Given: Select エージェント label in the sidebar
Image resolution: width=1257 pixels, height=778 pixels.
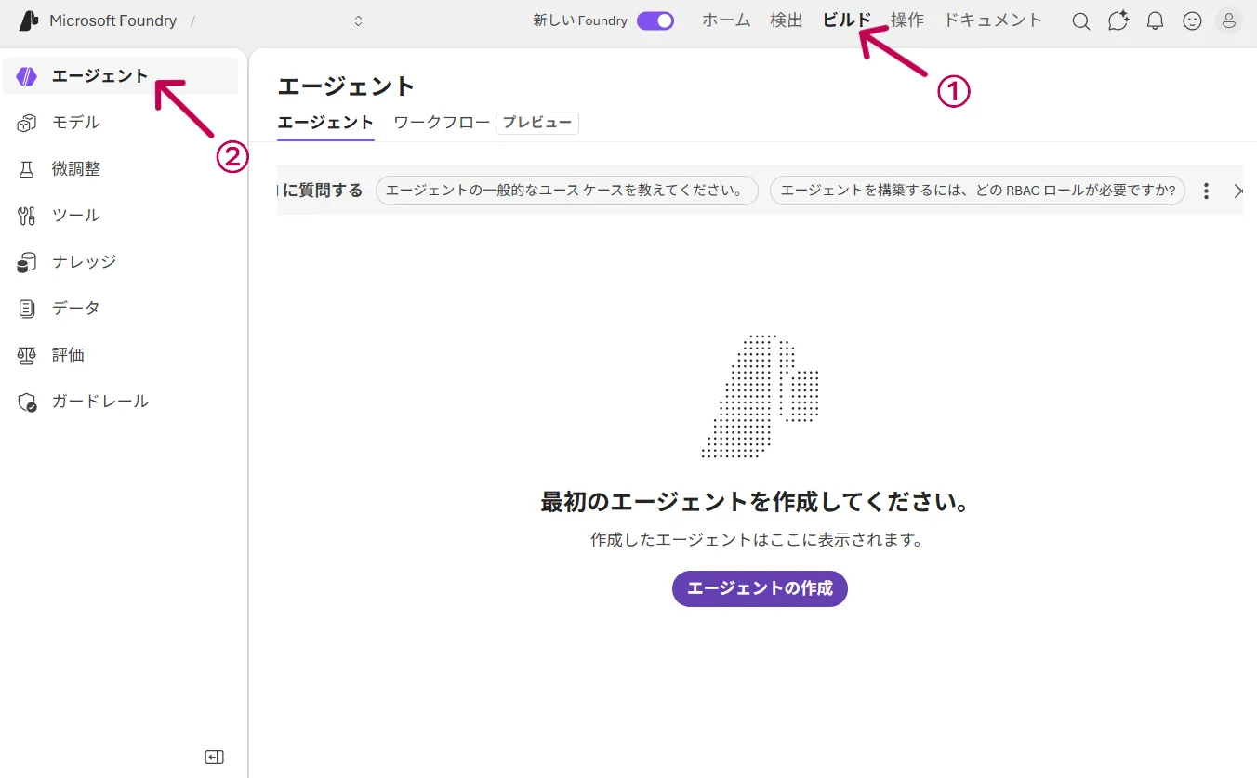Looking at the screenshot, I should click(x=100, y=76).
